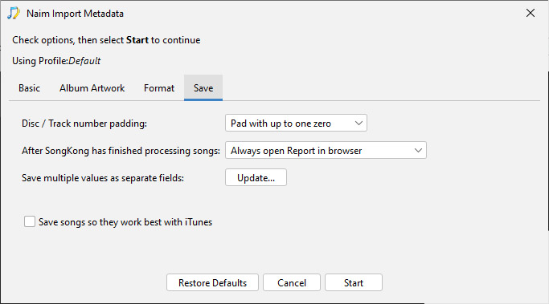Viewport: 549px width, 304px height.
Task: Enable the iTunes compatibility checkbox
Action: [30, 221]
